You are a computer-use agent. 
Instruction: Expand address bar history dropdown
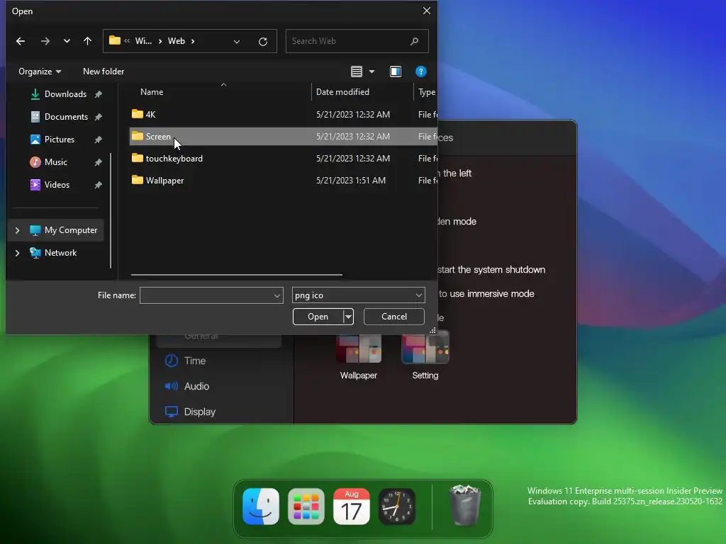point(237,42)
